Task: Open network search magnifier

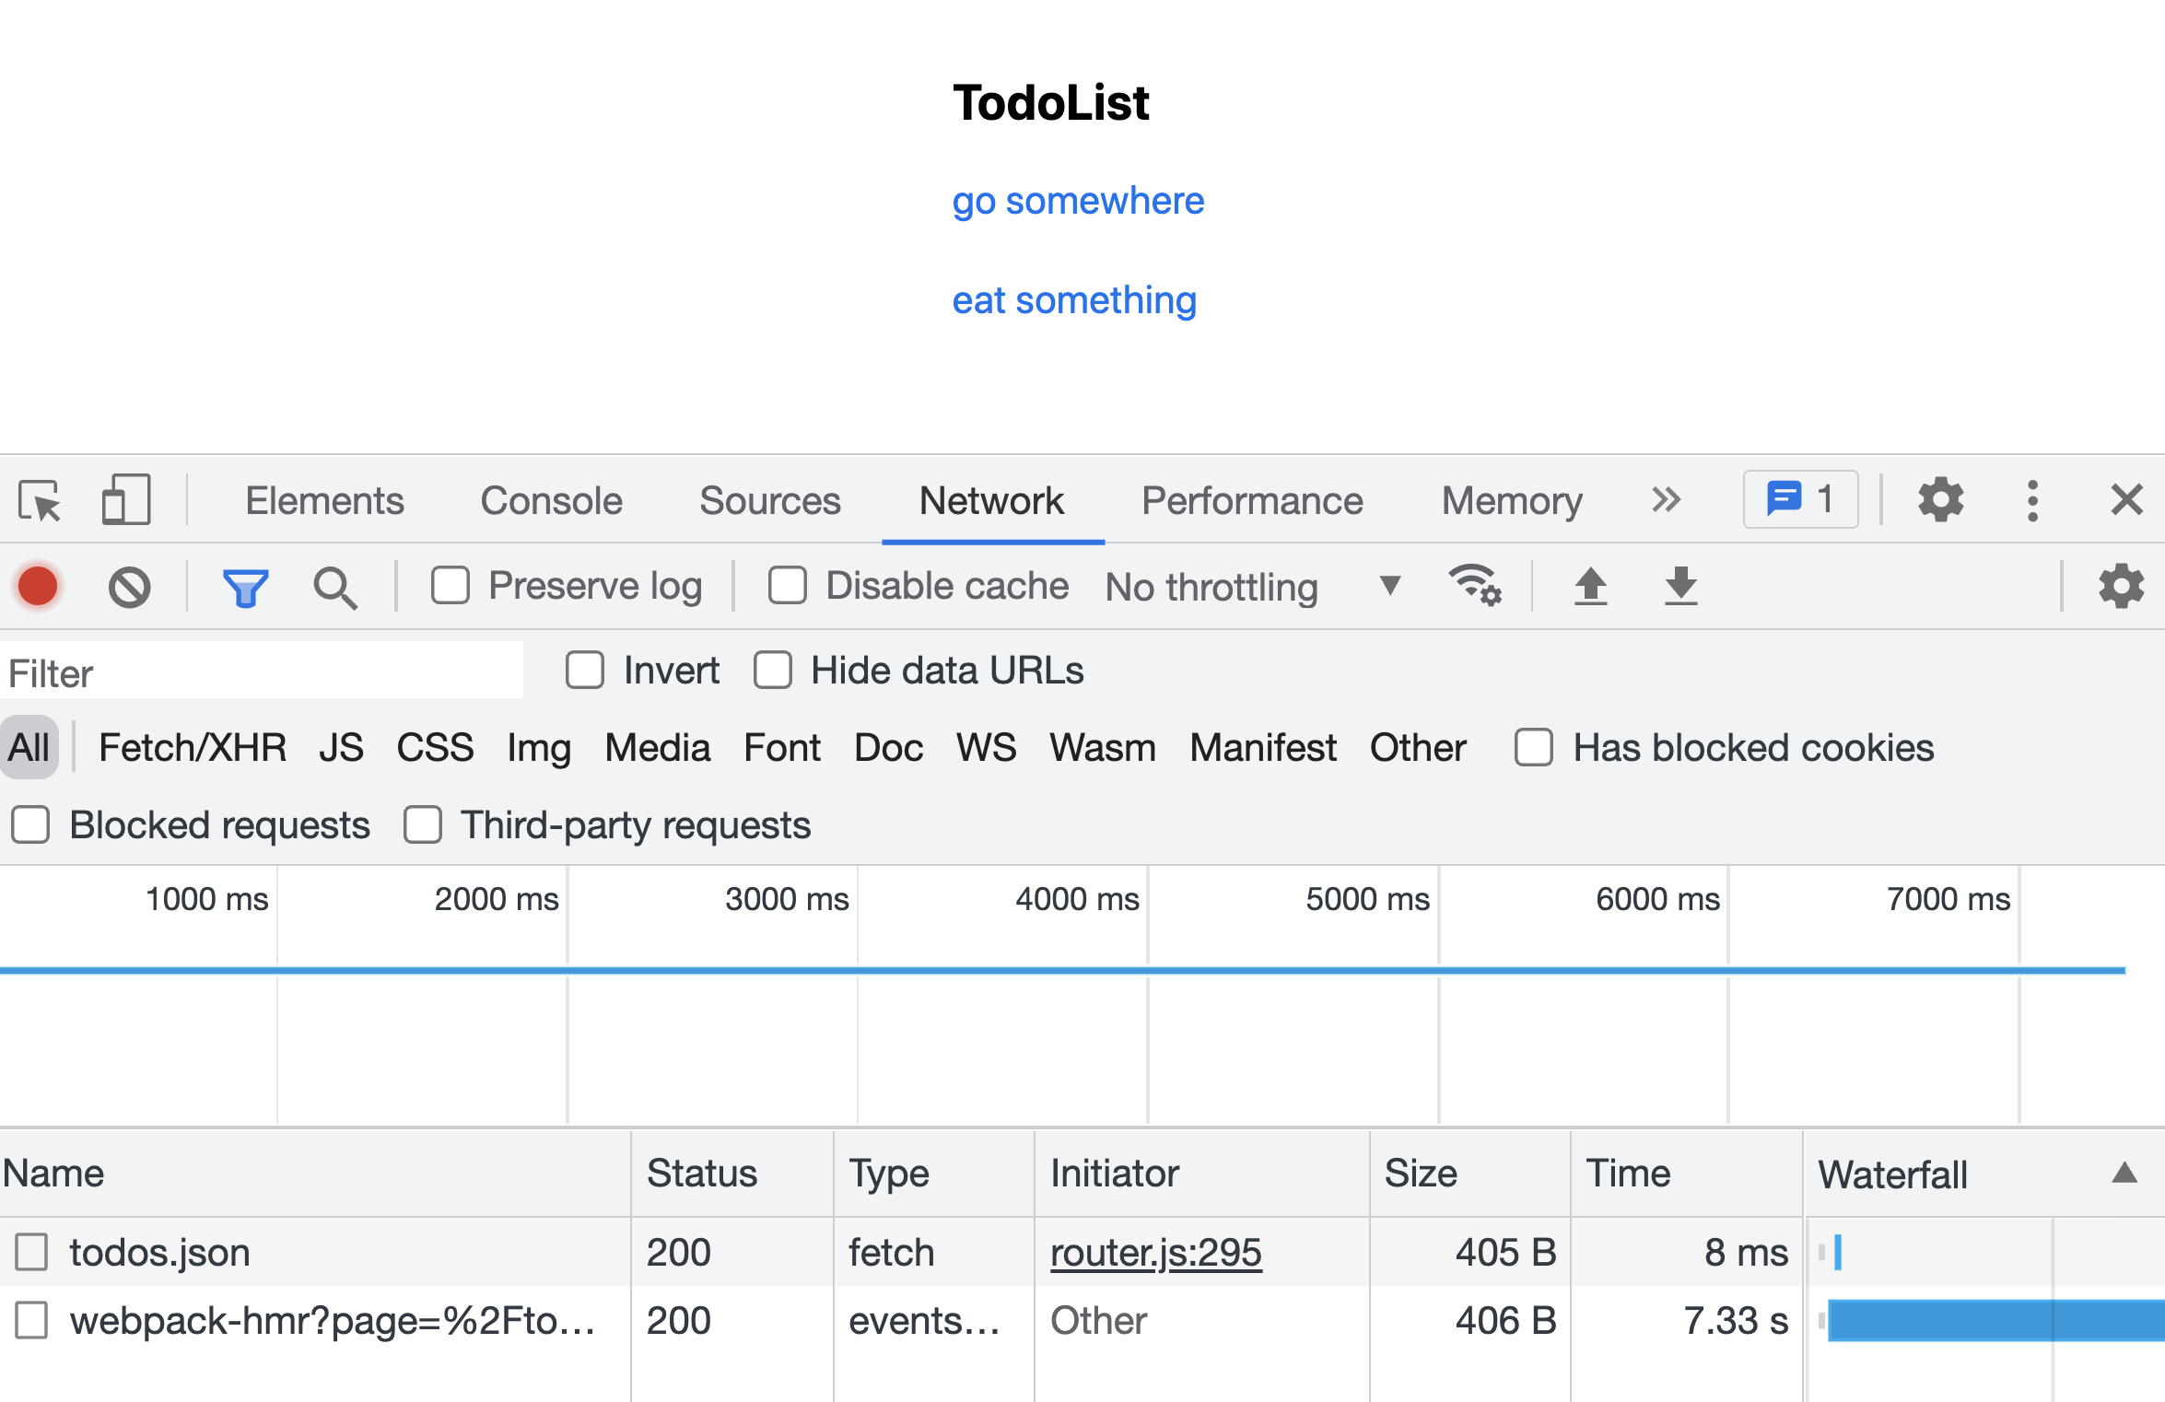Action: pyautogui.click(x=334, y=587)
